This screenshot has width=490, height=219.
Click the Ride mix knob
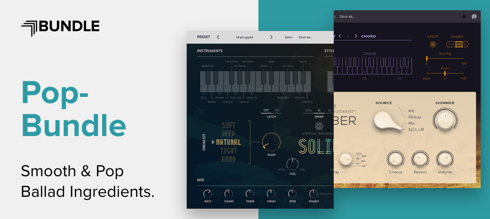point(292,194)
